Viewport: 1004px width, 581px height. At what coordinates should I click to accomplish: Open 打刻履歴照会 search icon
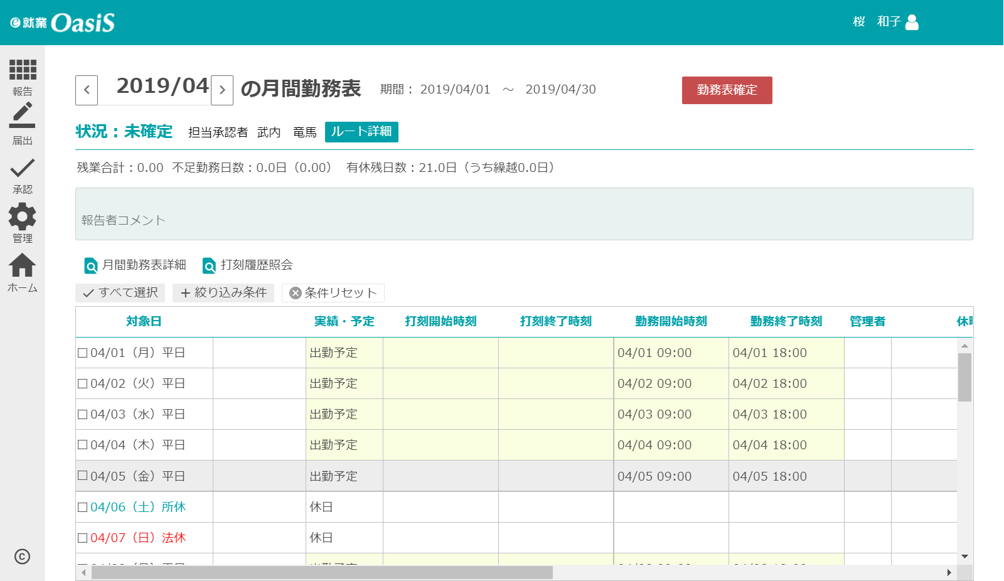pos(209,266)
